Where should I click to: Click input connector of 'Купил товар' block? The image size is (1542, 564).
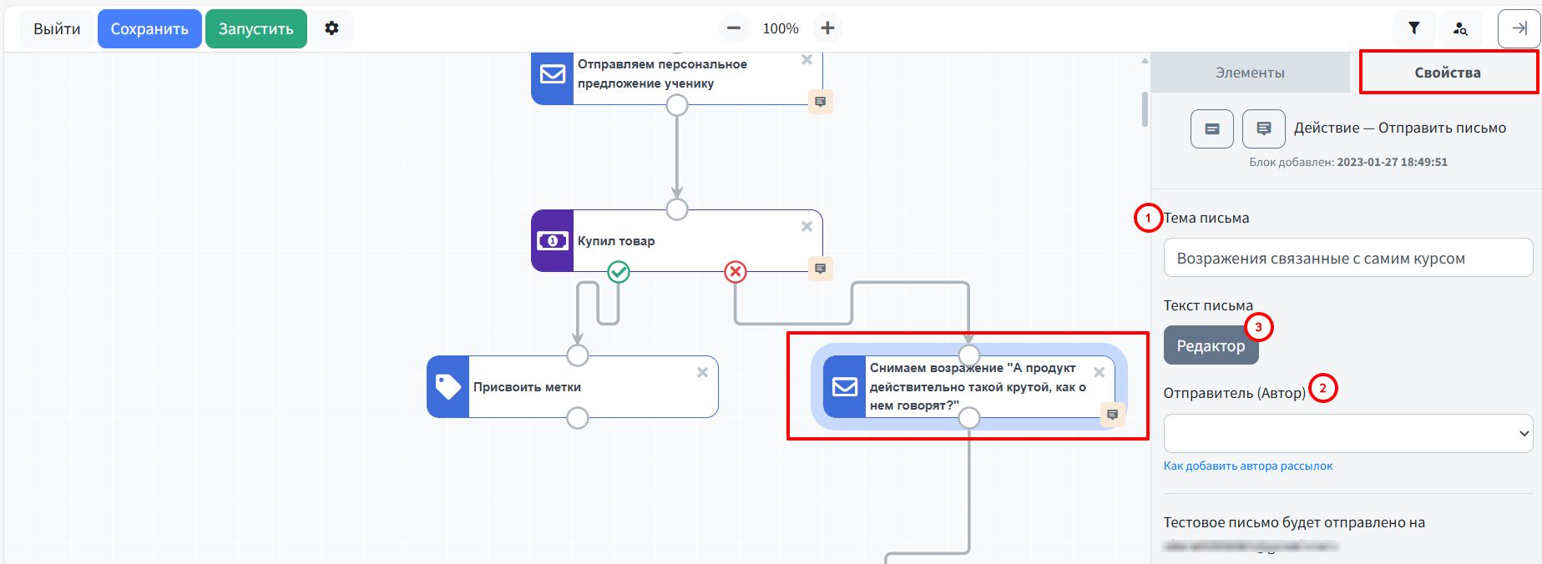677,209
